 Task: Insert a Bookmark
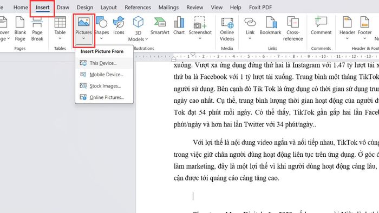pyautogui.click(x=271, y=25)
